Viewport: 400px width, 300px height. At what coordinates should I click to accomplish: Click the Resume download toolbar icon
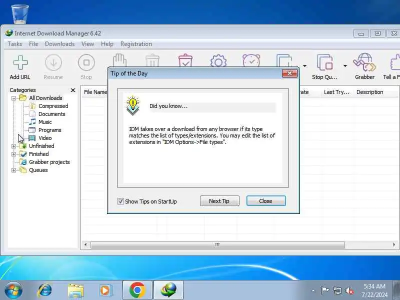(53, 63)
